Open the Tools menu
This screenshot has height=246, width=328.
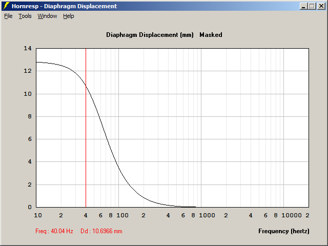coord(25,16)
